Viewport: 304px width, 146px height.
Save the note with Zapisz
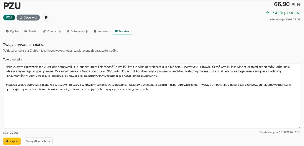(x=12, y=141)
